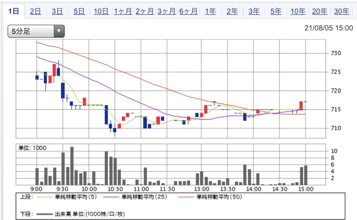Click the 715 price axis label
The image size is (357, 220).
336,109
